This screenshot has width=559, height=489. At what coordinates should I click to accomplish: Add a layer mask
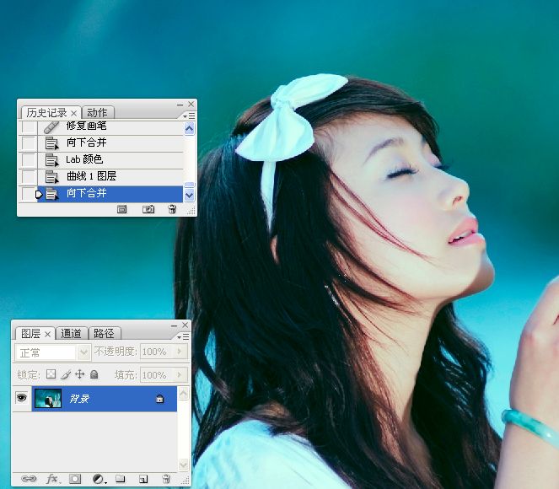pyautogui.click(x=75, y=479)
